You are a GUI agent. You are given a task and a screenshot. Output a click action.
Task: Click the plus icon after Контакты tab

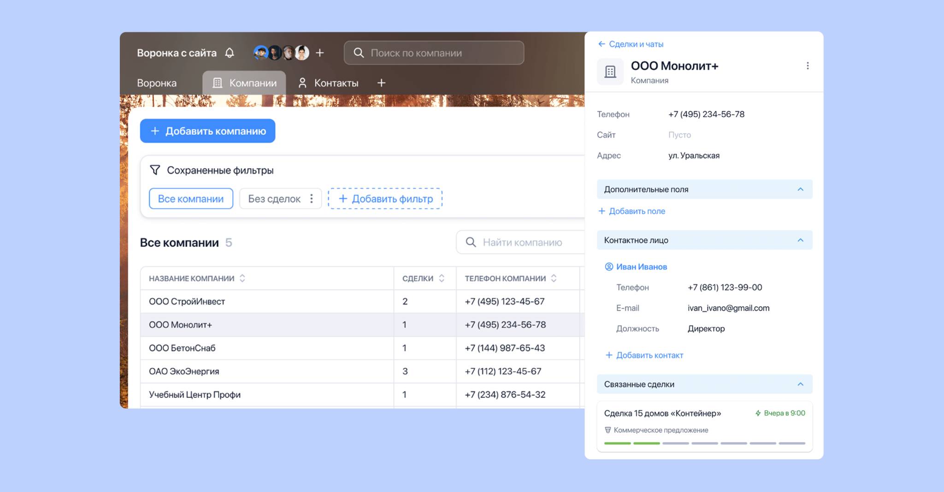pos(381,83)
